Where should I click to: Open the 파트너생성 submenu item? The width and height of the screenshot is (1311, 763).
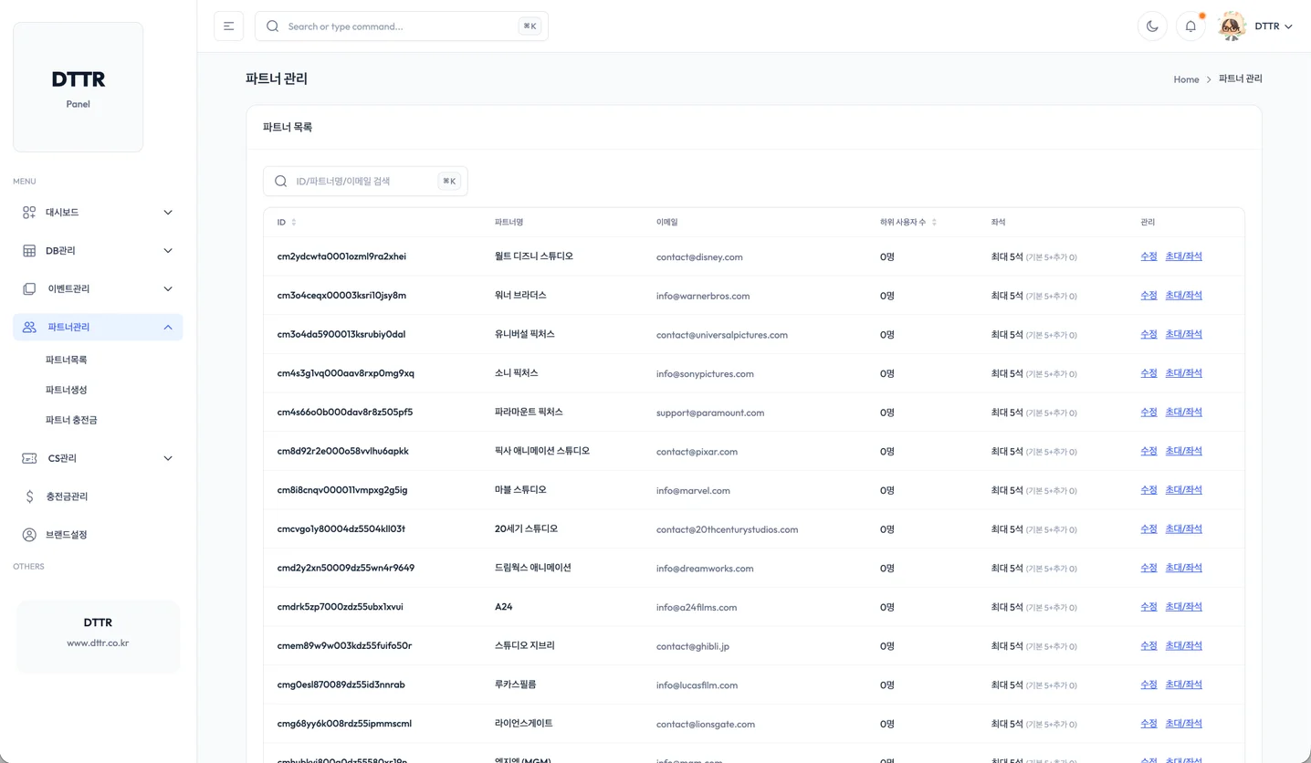(x=67, y=390)
